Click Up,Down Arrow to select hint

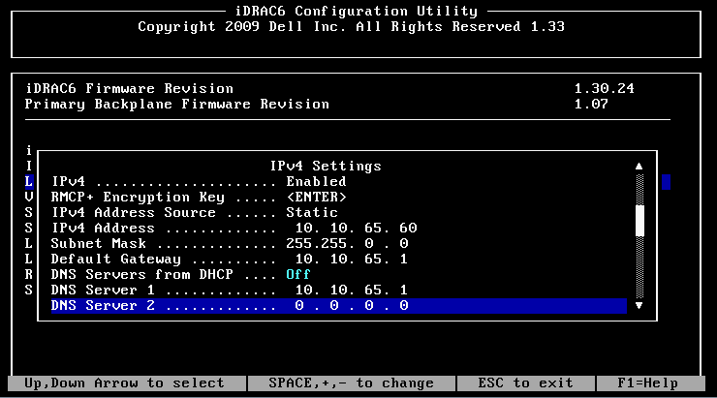[124, 383]
